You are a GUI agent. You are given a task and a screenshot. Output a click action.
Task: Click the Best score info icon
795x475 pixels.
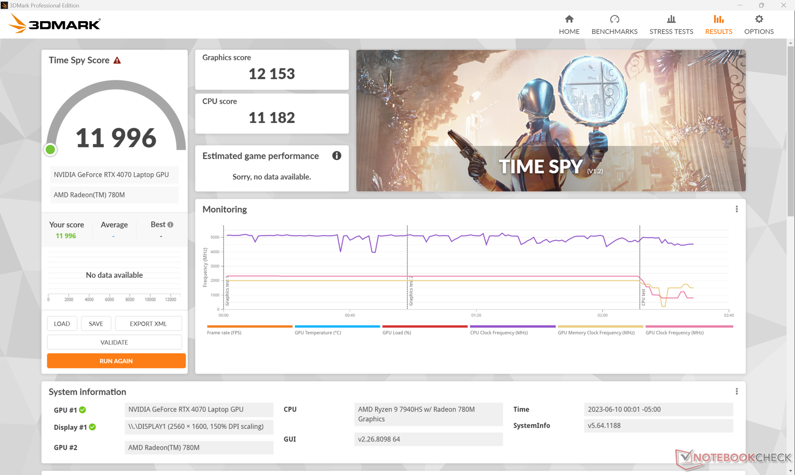tap(170, 225)
